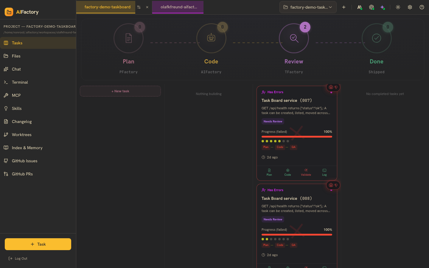Click the Review count badge showing 2
The image size is (429, 268).
click(305, 27)
